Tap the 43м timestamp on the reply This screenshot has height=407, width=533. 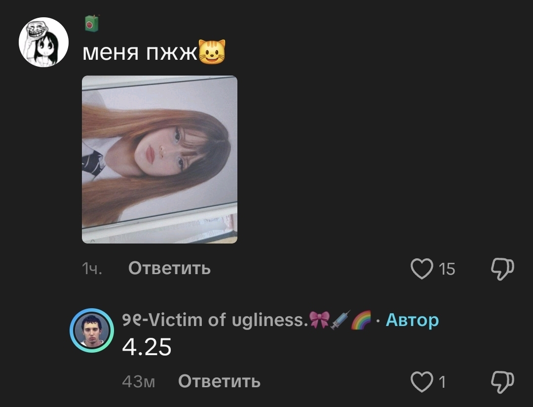138,382
